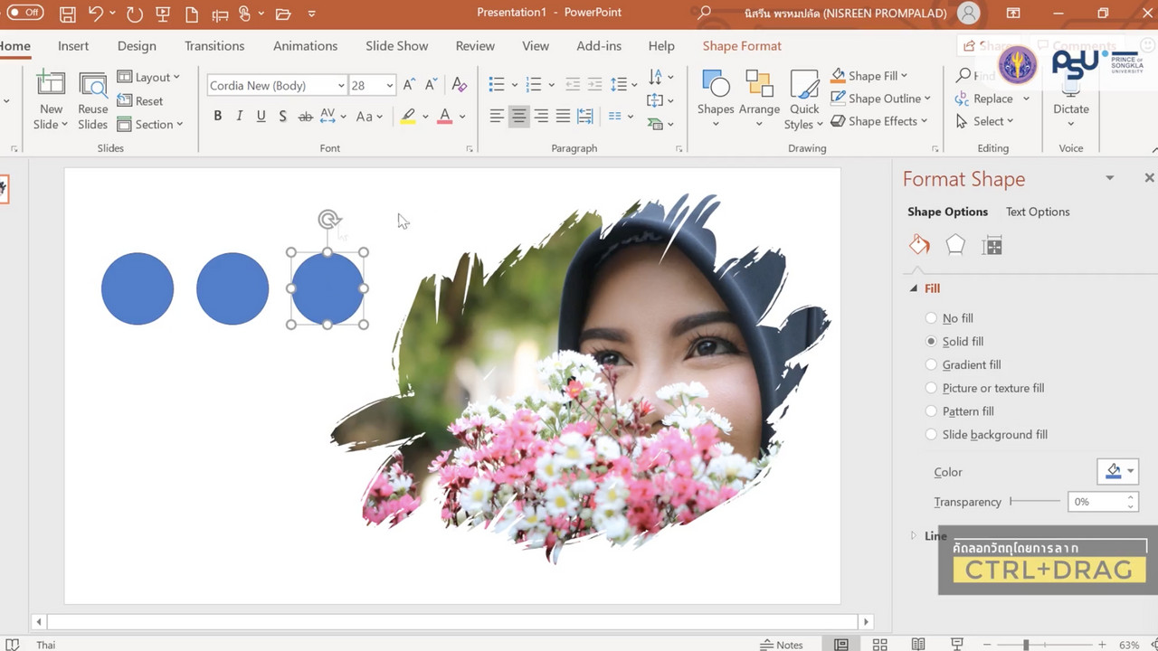Image resolution: width=1158 pixels, height=651 pixels.
Task: Expand the Line section
Action: [x=913, y=536]
